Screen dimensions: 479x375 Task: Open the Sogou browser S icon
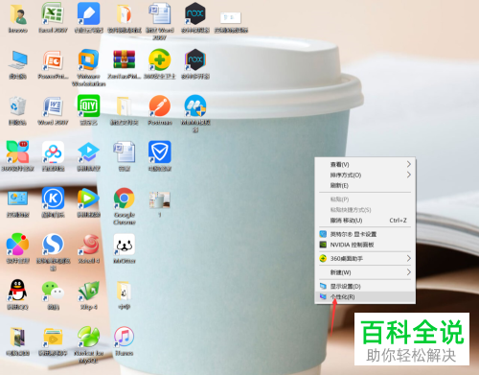tap(53, 245)
